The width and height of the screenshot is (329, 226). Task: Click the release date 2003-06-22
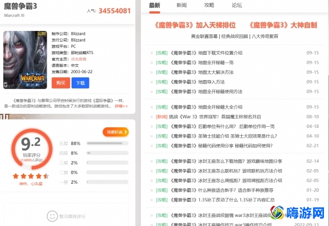[x=82, y=72]
